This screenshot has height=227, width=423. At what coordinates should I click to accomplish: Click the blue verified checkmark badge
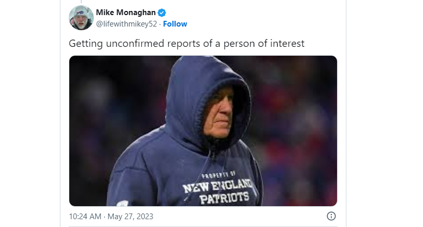click(162, 12)
